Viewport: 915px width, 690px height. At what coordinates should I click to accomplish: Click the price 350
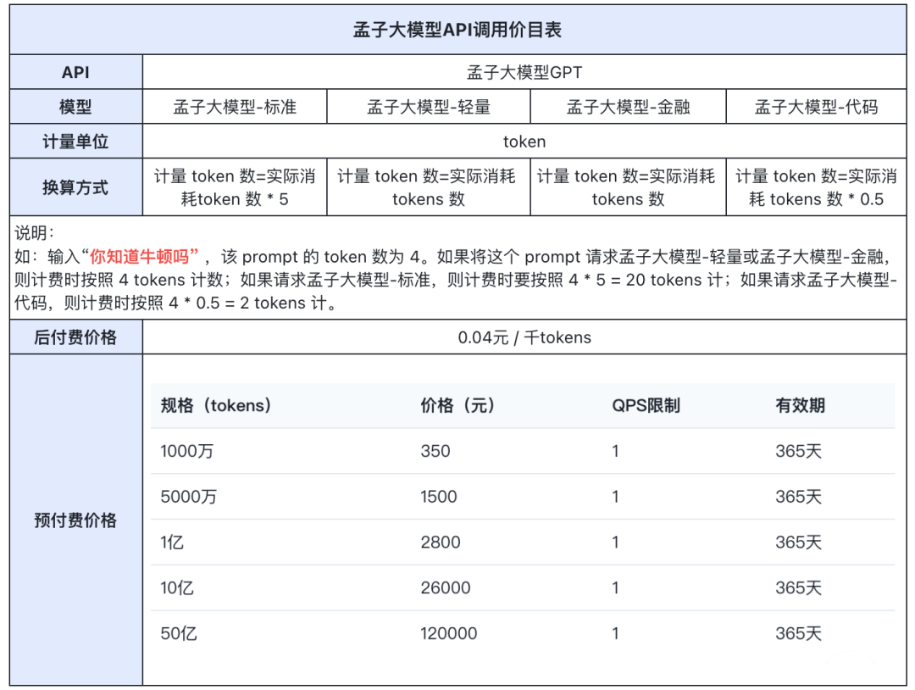435,451
